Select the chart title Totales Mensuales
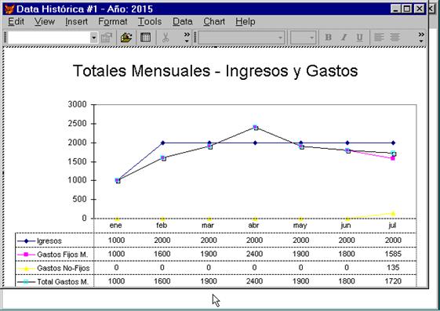Screen dimensions: 440x311 [215, 71]
